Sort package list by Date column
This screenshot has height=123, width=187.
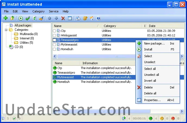coord(165,26)
